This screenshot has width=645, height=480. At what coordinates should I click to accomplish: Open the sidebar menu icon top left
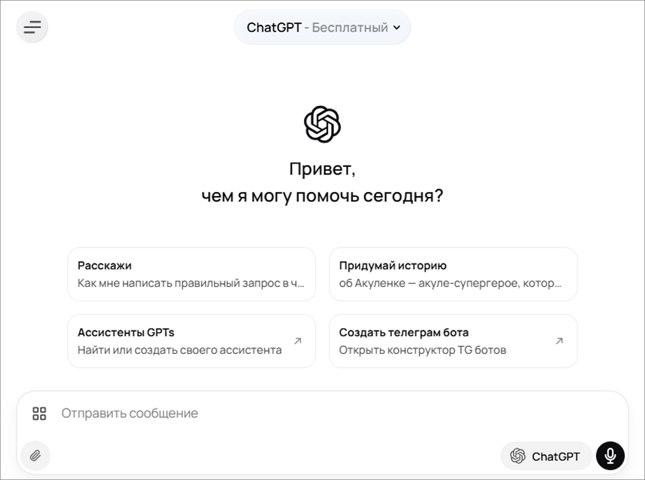[32, 27]
